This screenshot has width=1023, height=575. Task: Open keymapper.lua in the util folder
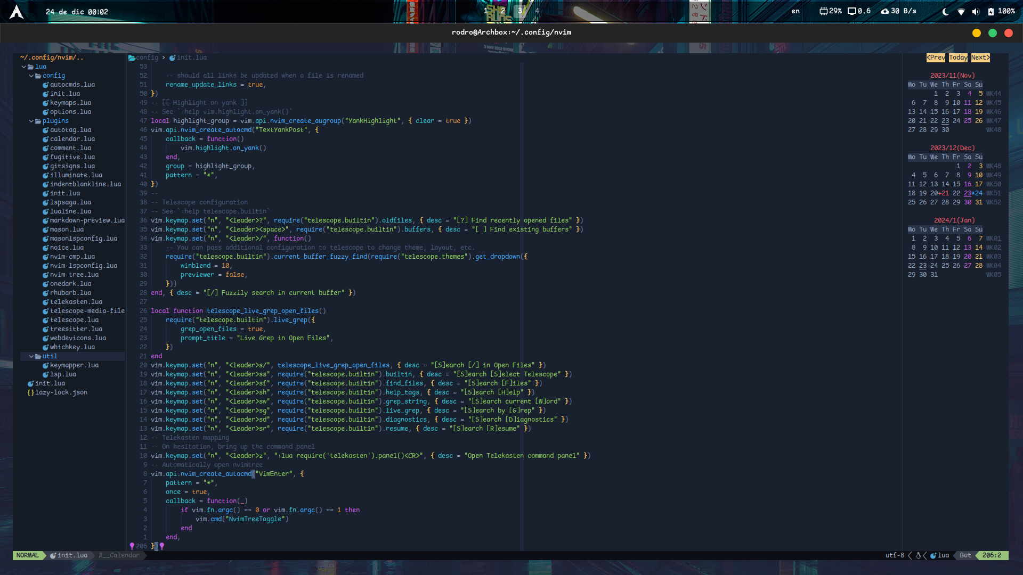(x=74, y=365)
